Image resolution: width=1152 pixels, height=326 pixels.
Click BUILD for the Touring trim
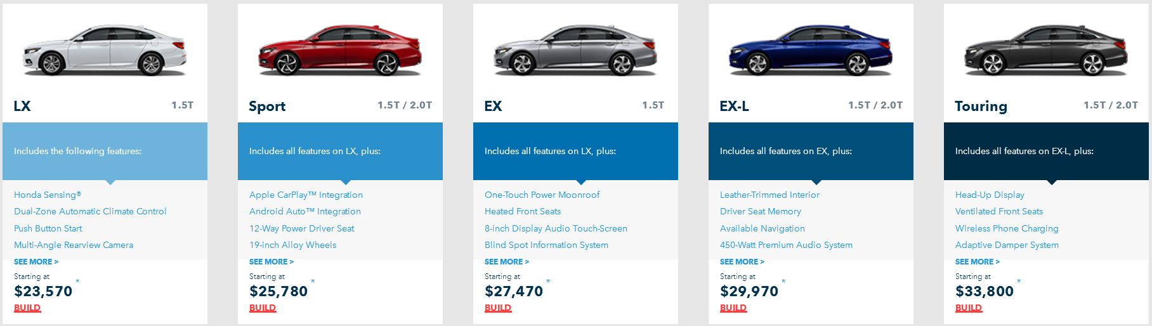point(969,308)
